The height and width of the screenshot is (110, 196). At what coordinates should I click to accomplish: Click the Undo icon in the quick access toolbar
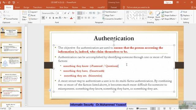(x=4, y=2)
